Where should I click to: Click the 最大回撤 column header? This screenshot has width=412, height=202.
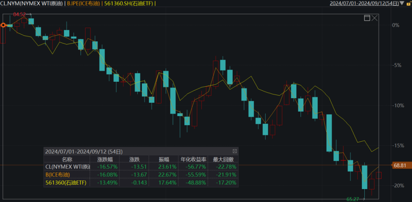coord(223,159)
